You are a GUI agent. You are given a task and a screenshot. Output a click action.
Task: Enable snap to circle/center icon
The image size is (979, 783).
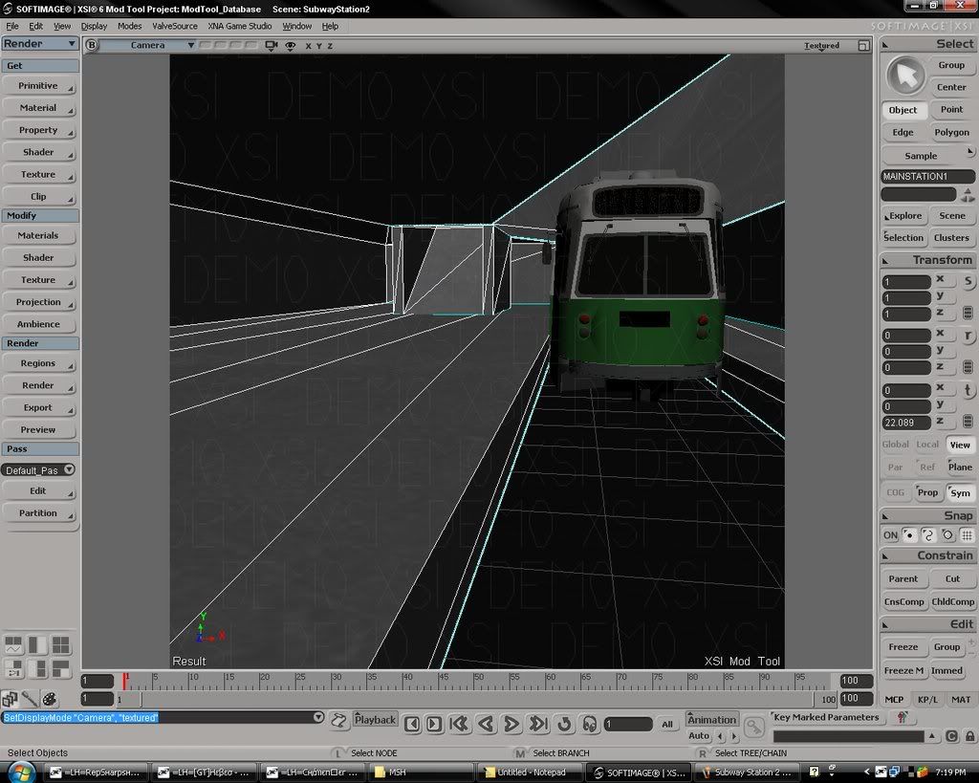(x=947, y=535)
